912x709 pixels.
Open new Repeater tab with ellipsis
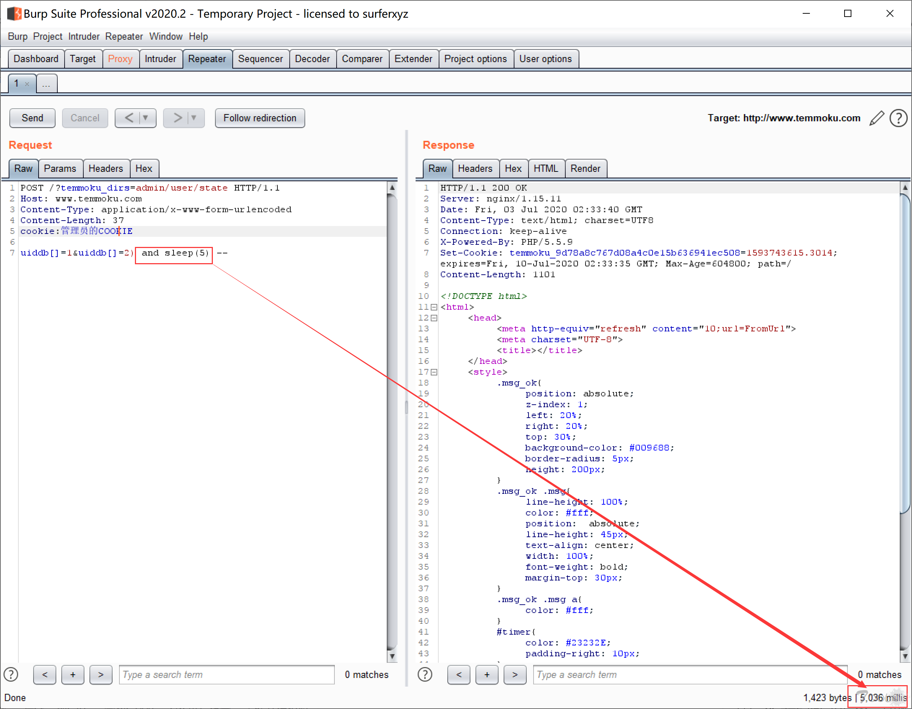pyautogui.click(x=46, y=83)
